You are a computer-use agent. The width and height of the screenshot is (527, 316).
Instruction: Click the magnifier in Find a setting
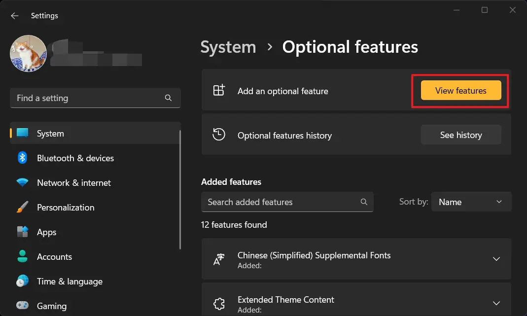(x=168, y=98)
